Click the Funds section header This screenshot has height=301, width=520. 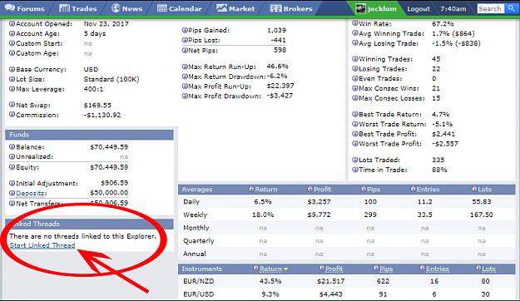click(x=89, y=135)
